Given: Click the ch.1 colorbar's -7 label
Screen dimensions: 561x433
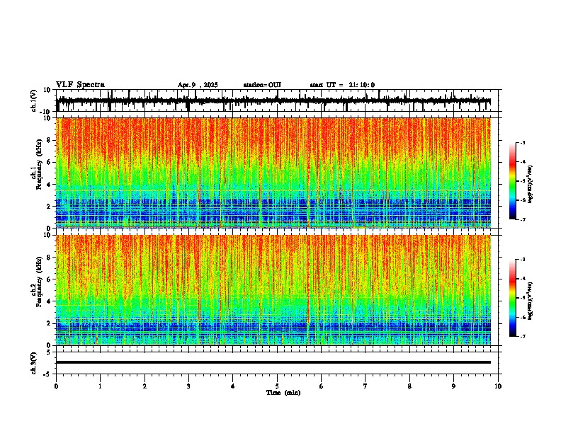Looking at the screenshot, I should tap(522, 219).
